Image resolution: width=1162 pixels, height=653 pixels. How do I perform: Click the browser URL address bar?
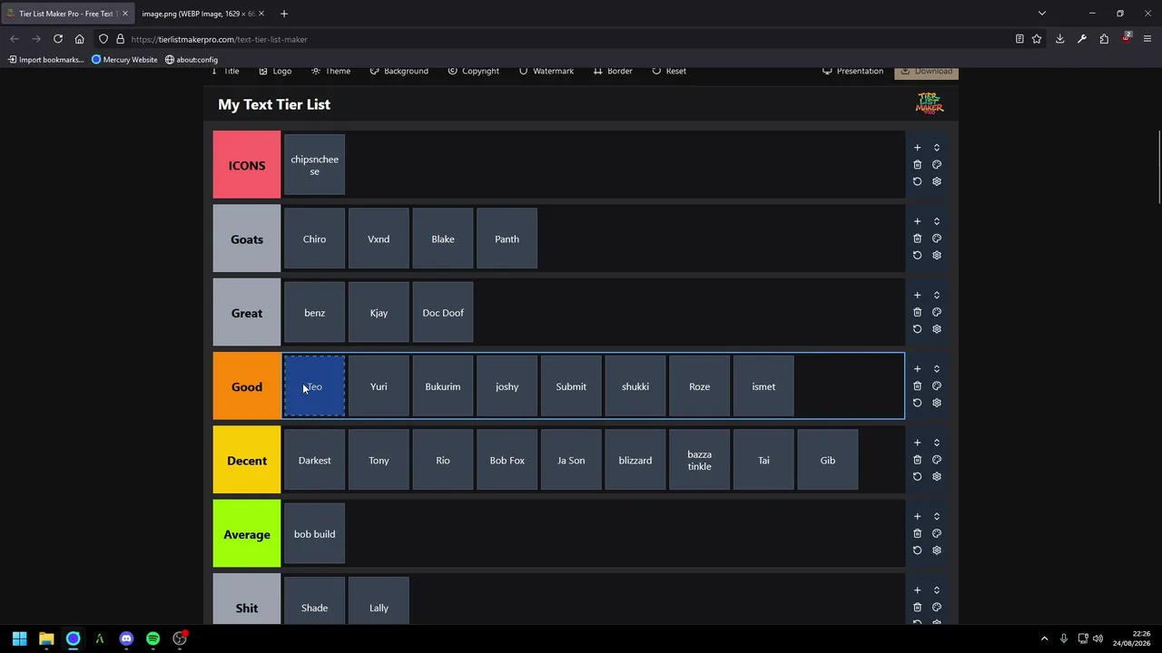coord(563,39)
